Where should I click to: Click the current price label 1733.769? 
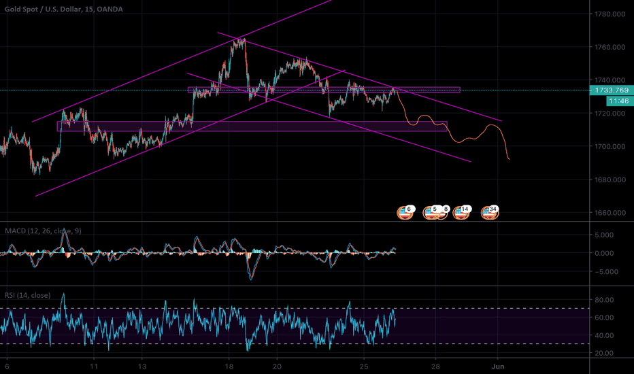pyautogui.click(x=611, y=90)
